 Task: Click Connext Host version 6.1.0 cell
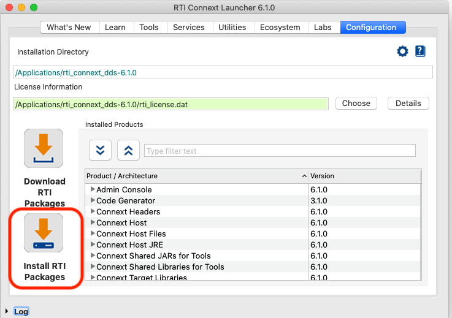[x=319, y=222]
